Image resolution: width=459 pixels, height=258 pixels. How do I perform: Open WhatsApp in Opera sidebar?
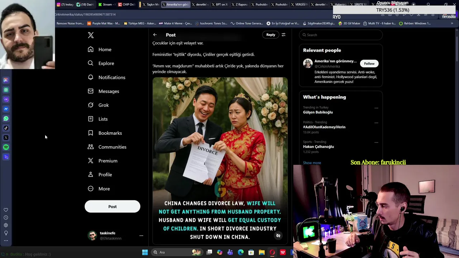[6, 119]
